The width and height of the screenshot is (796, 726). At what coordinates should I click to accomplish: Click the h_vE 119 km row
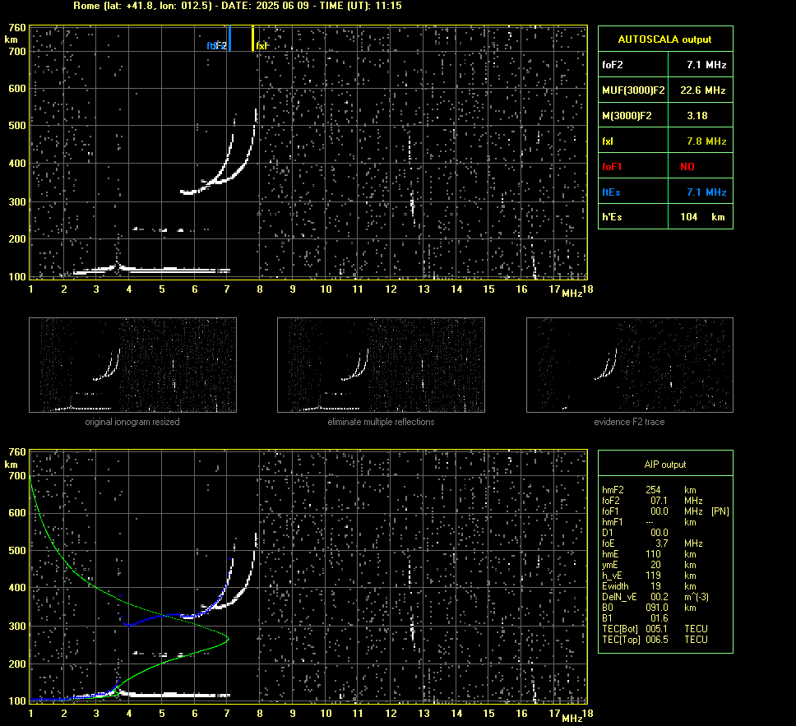(x=649, y=576)
